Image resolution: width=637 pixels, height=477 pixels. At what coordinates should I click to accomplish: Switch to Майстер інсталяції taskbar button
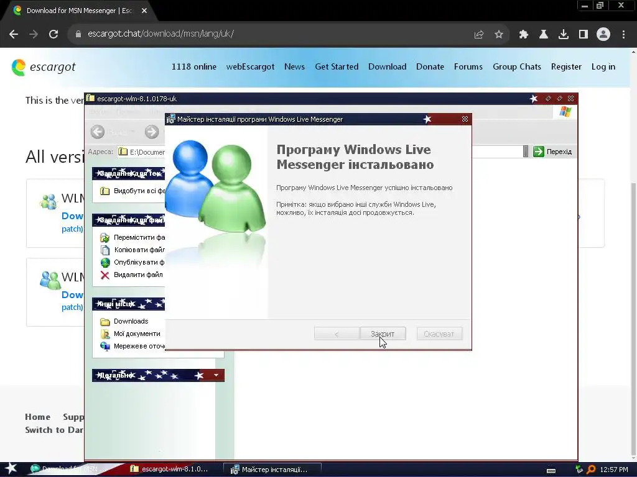coord(272,470)
